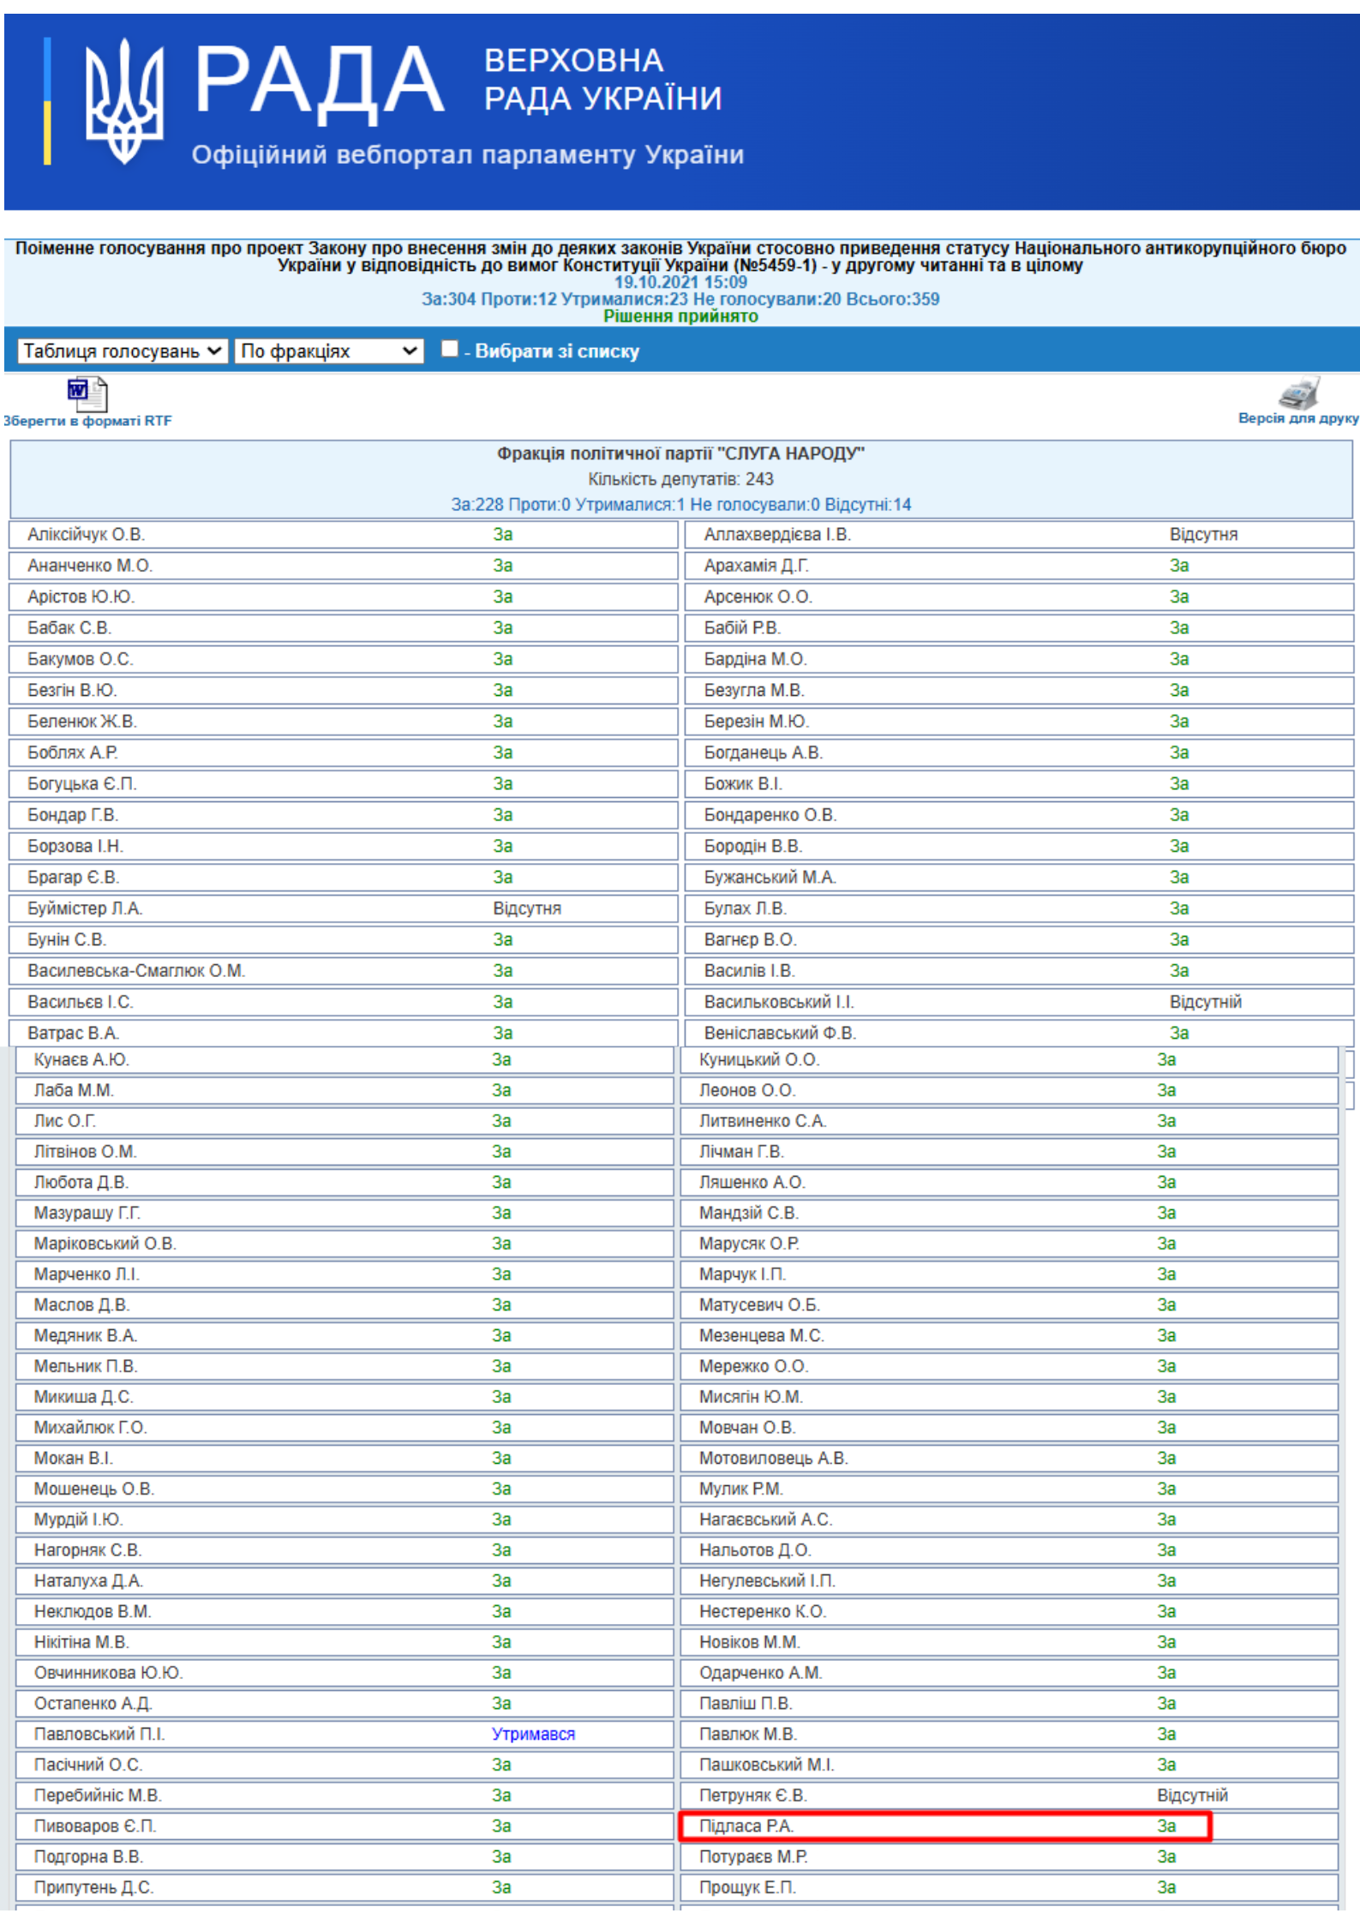Click the name "Ананченко М.О."
This screenshot has height=1924, width=1360.
89,566
